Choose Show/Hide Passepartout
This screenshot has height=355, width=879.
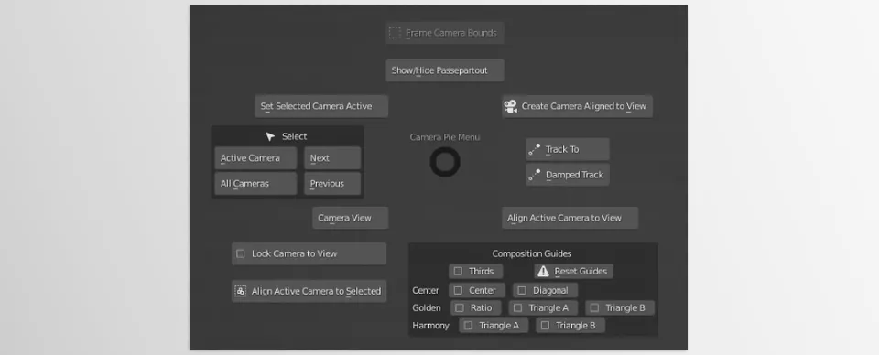coord(445,70)
